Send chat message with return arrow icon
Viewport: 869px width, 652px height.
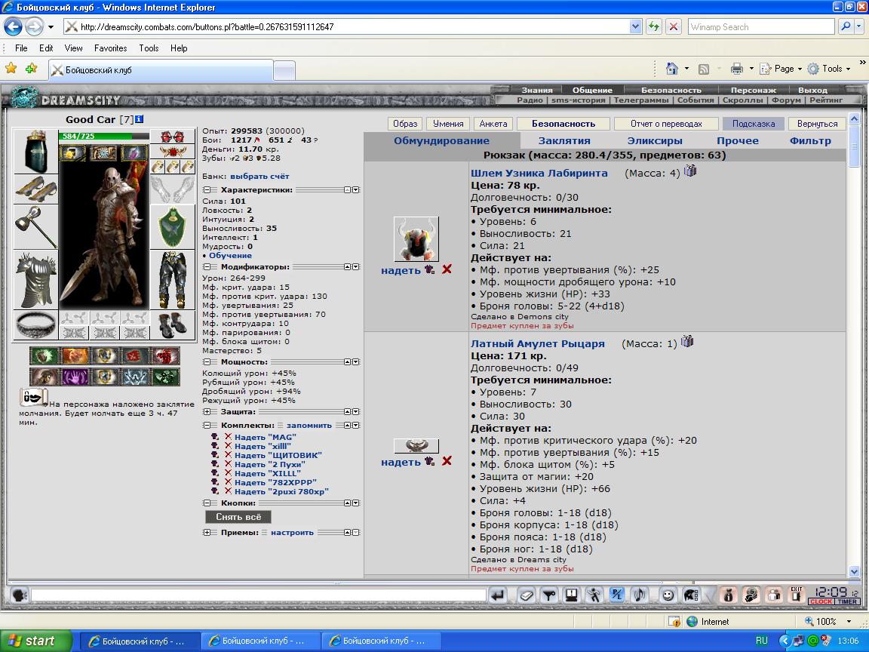pyautogui.click(x=498, y=595)
